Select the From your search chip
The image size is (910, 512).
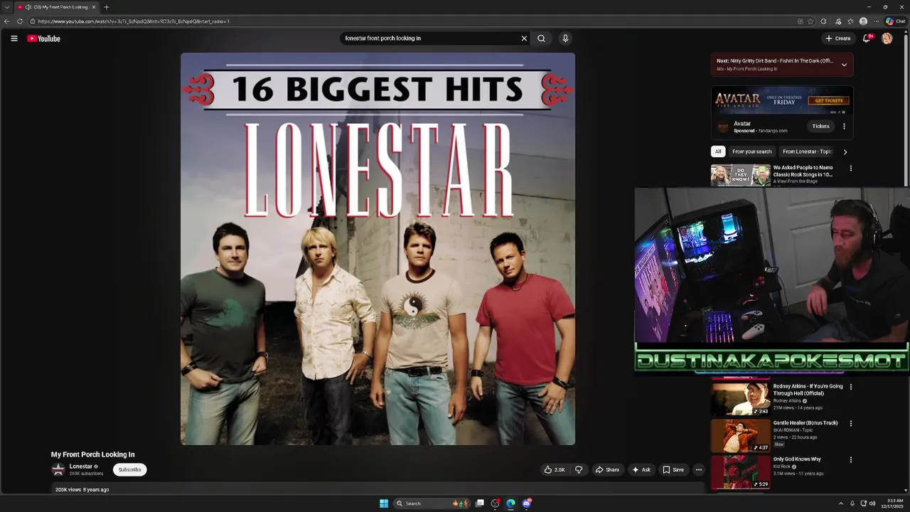pyautogui.click(x=752, y=151)
